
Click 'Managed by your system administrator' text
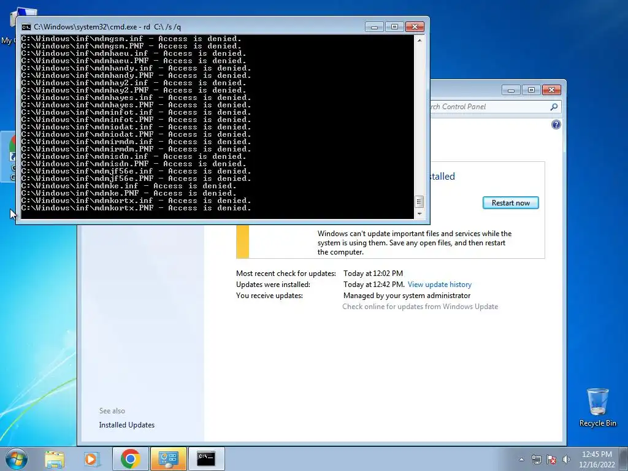pos(407,296)
